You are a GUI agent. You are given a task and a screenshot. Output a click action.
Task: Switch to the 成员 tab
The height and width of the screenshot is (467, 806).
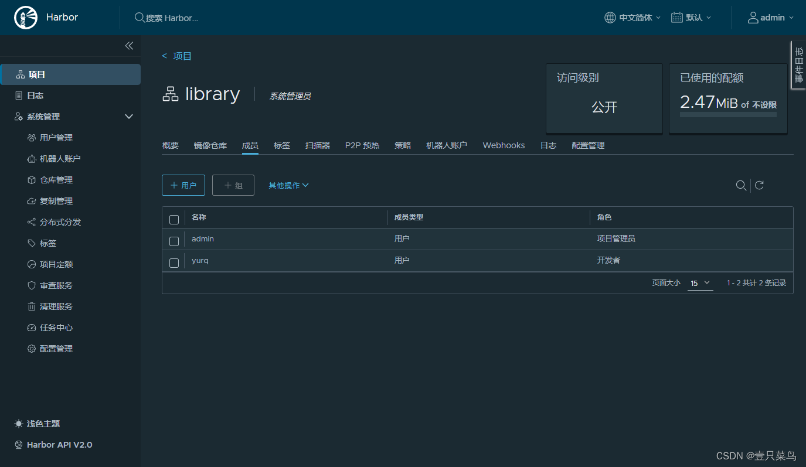(250, 145)
